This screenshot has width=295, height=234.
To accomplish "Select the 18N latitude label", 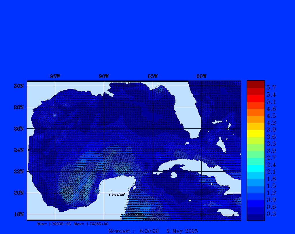I will [19, 214].
